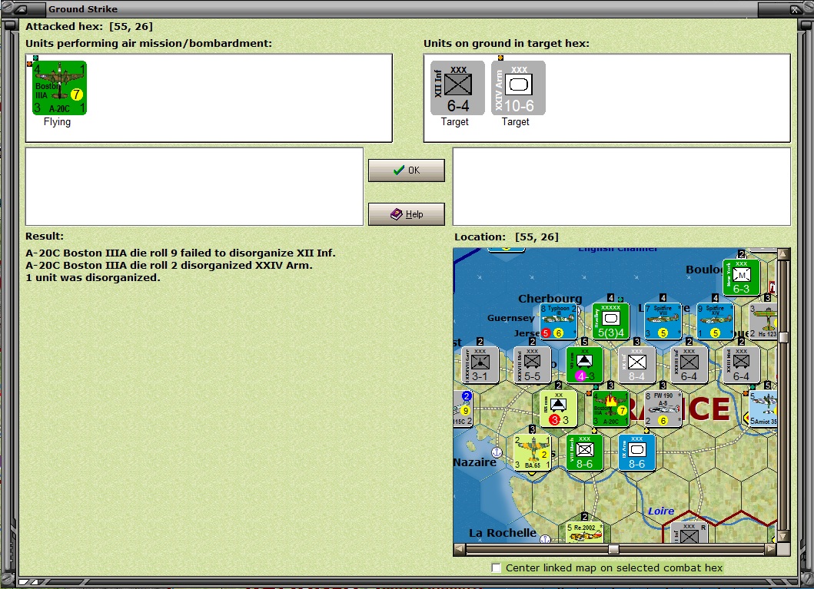Image resolution: width=814 pixels, height=589 pixels.
Task: Click the Spitfire XIV counter on map
Action: pos(716,322)
